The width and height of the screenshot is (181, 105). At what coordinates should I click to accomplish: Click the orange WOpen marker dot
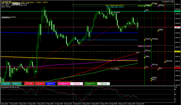pyautogui.click(x=151, y=40)
